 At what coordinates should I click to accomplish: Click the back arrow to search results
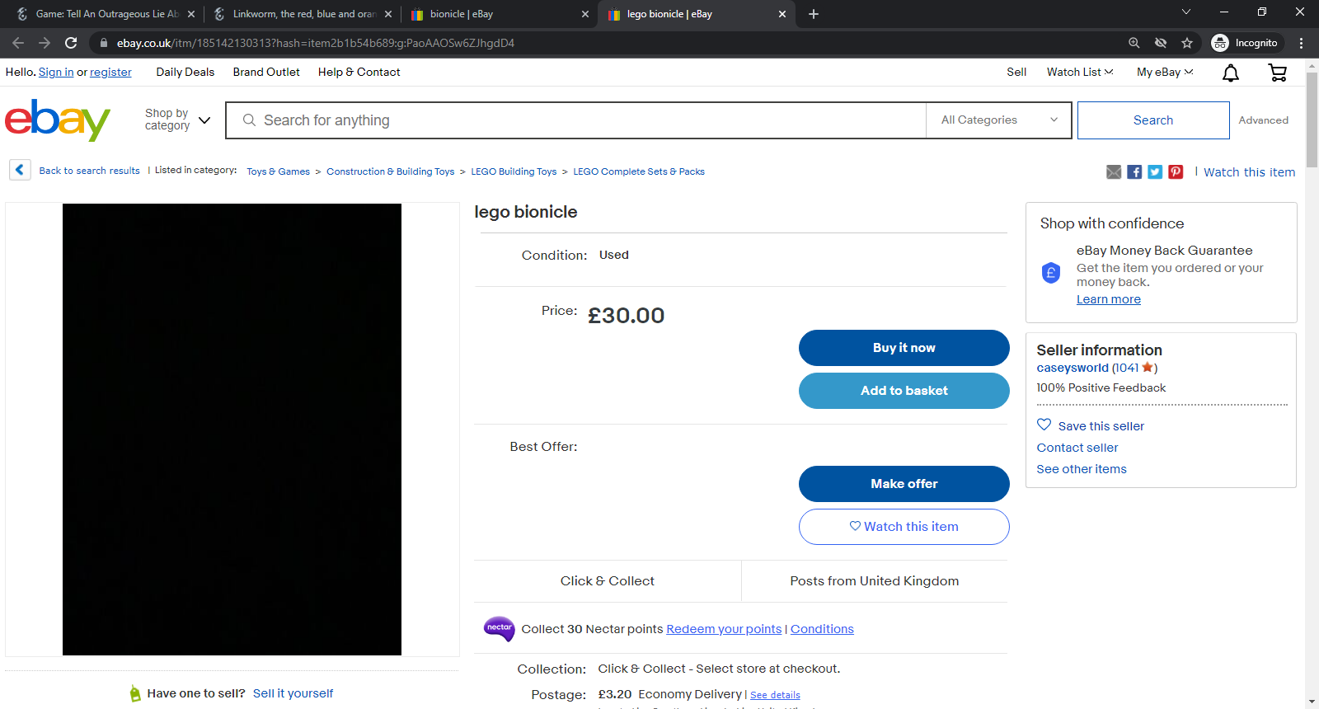click(20, 170)
